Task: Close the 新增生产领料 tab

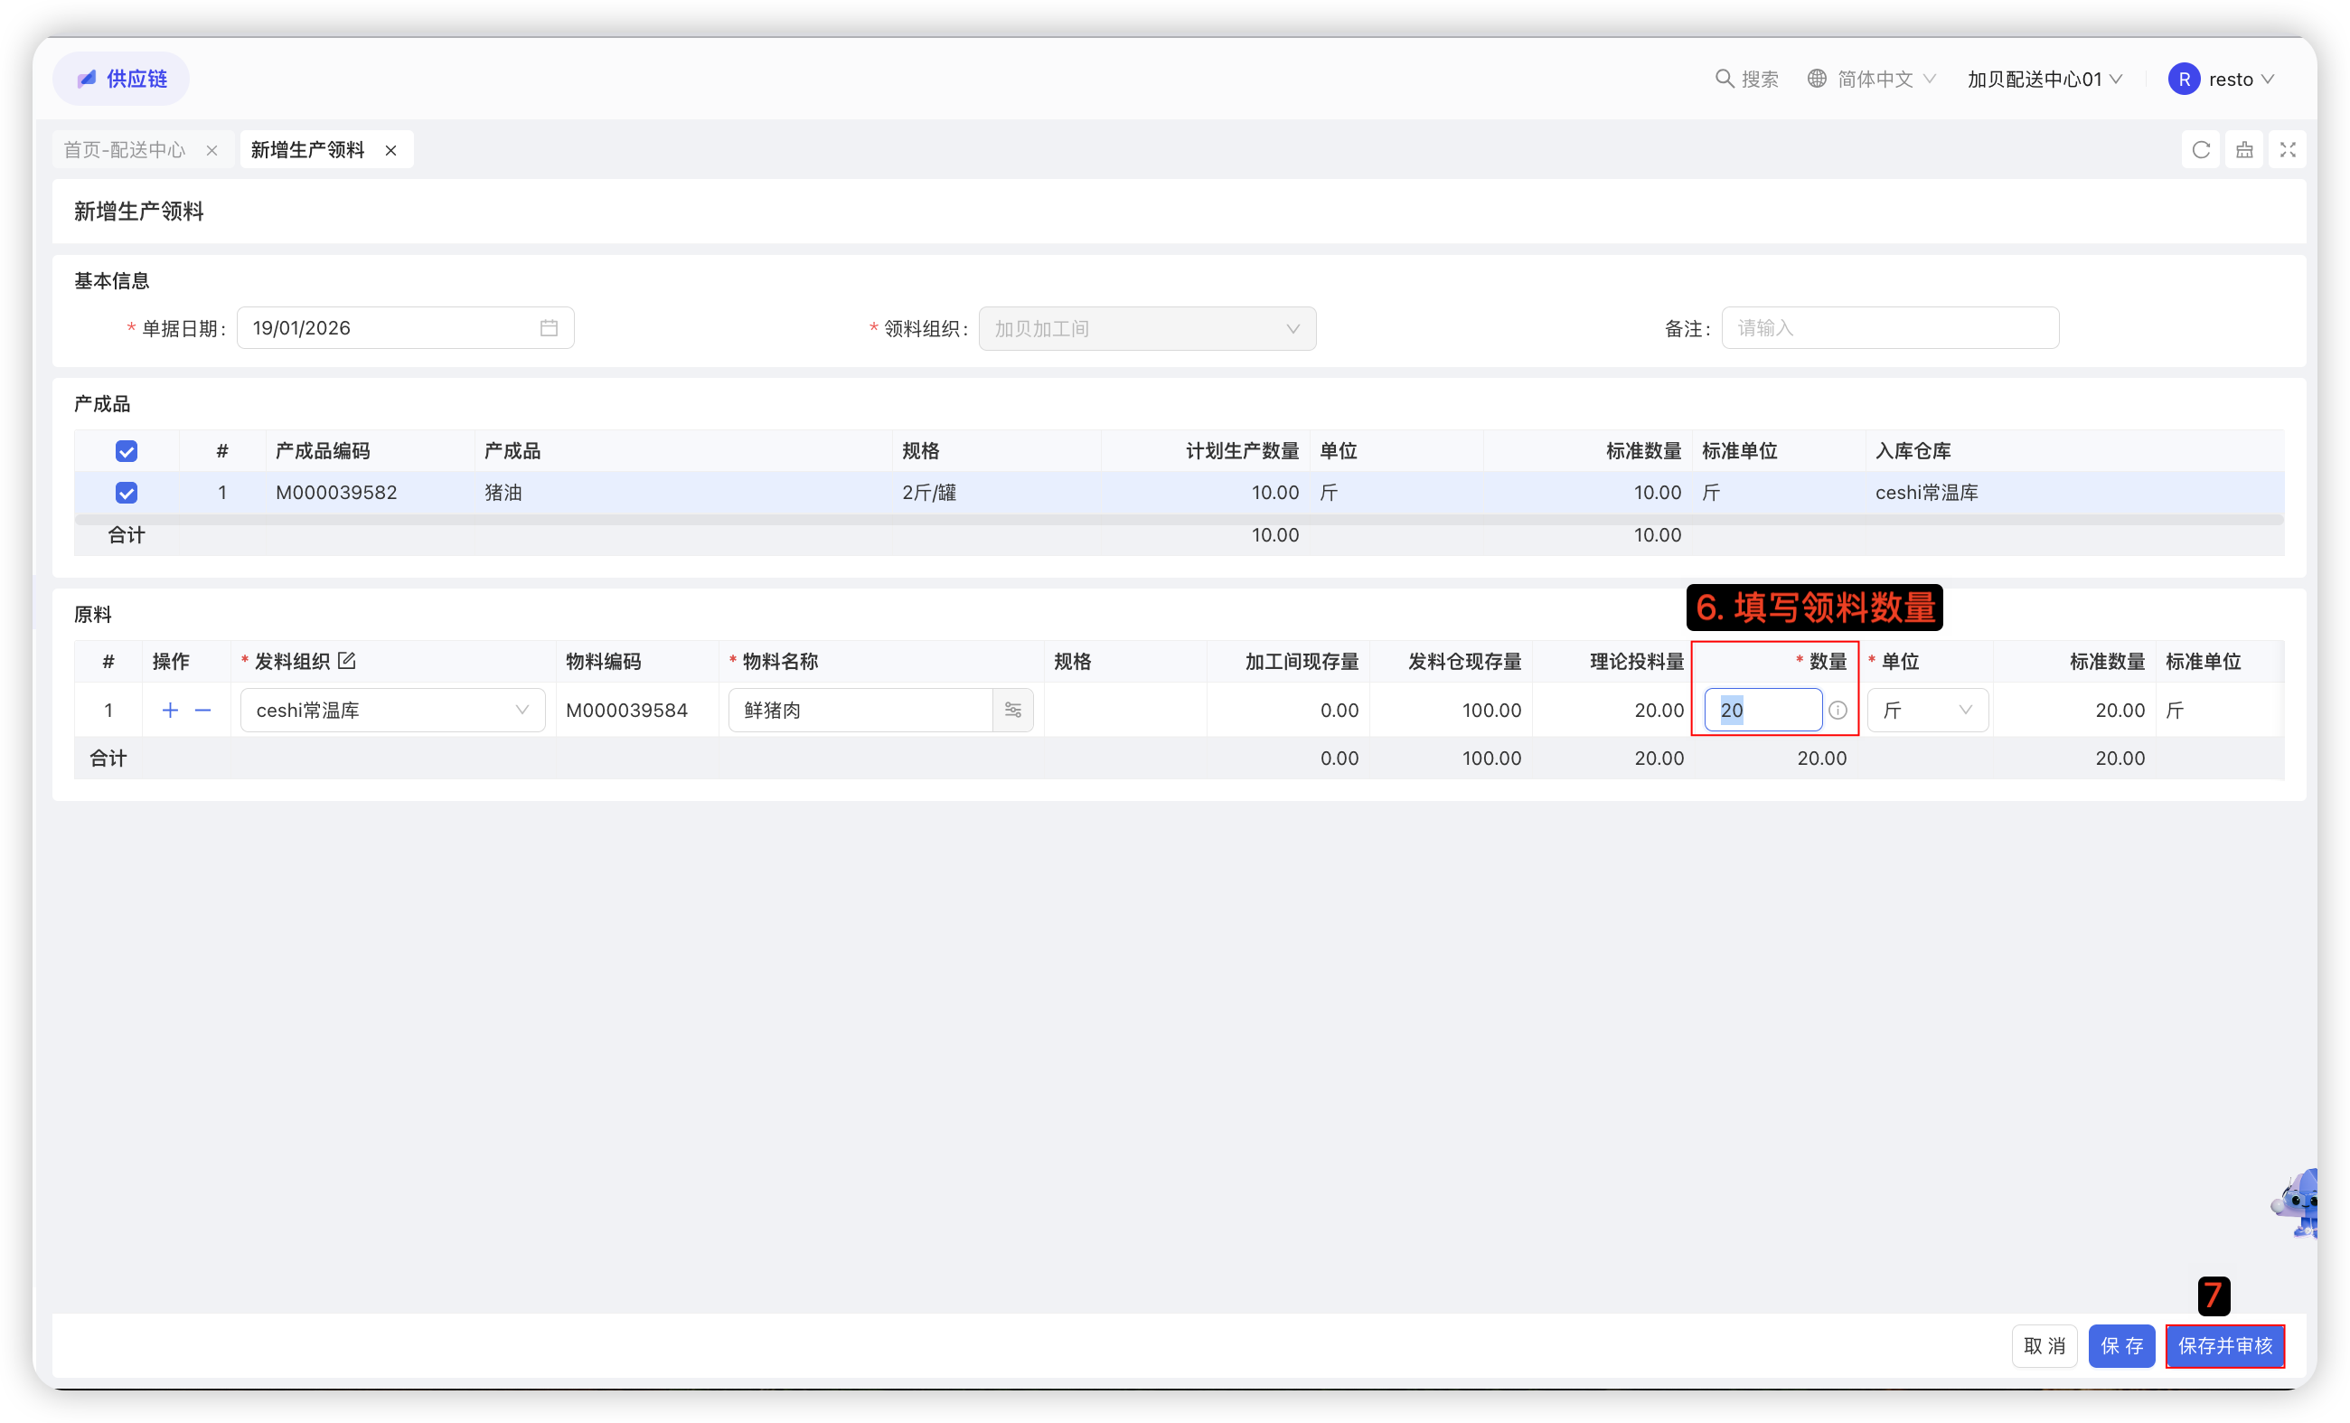Action: tap(391, 151)
